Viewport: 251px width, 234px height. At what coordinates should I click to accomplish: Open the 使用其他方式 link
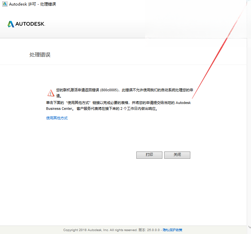[x=57, y=118]
